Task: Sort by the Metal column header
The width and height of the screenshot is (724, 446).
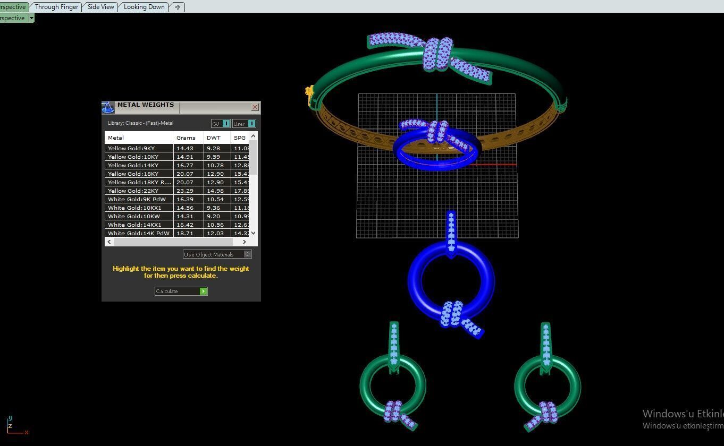Action: pos(139,138)
